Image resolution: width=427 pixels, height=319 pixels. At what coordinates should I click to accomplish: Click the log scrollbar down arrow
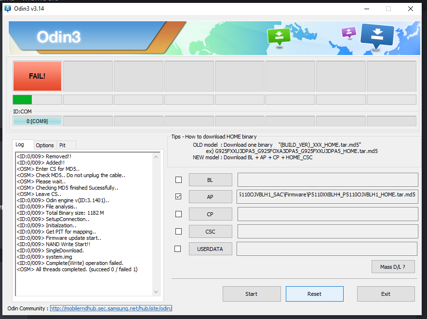156,292
